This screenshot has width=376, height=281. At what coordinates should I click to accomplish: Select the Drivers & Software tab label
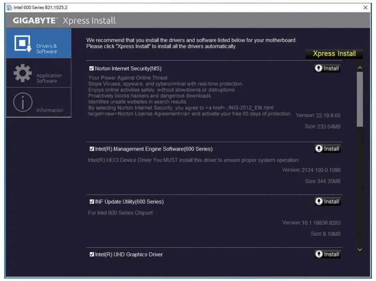click(x=46, y=49)
